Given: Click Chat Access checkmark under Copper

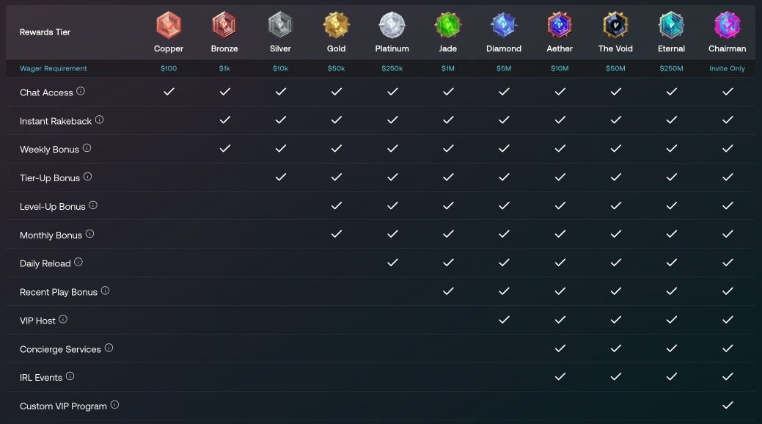Looking at the screenshot, I should click(x=169, y=92).
